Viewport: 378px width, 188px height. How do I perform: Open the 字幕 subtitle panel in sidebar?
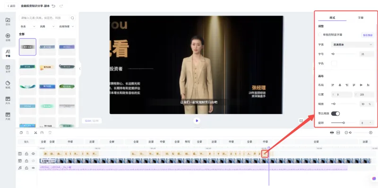8,53
